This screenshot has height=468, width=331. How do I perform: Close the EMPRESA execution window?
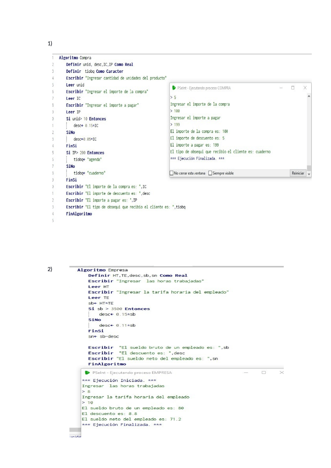[x=282, y=372]
